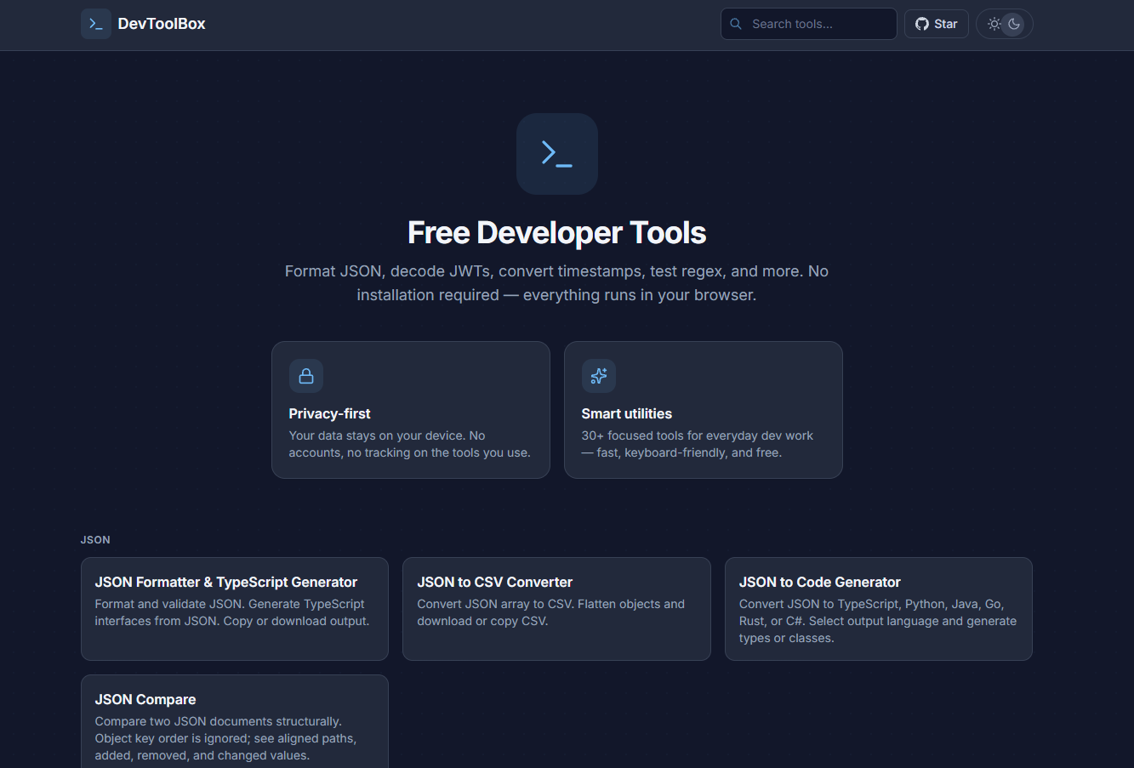
Task: Click text 'Compare two JSON documents structurally'
Action: click(218, 721)
